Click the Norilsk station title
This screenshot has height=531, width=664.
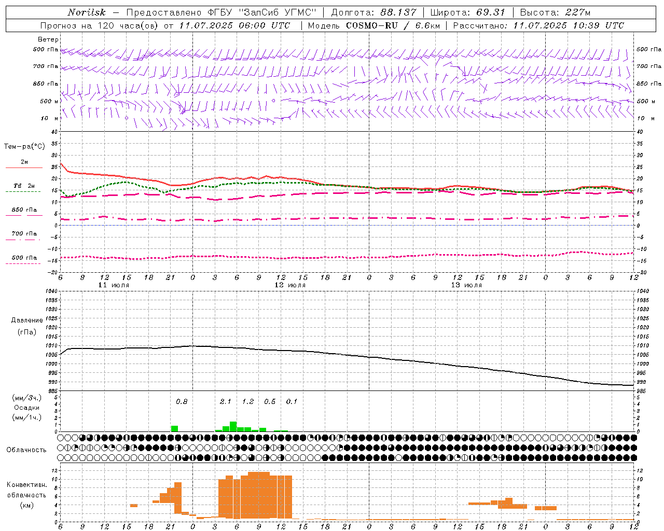click(87, 12)
